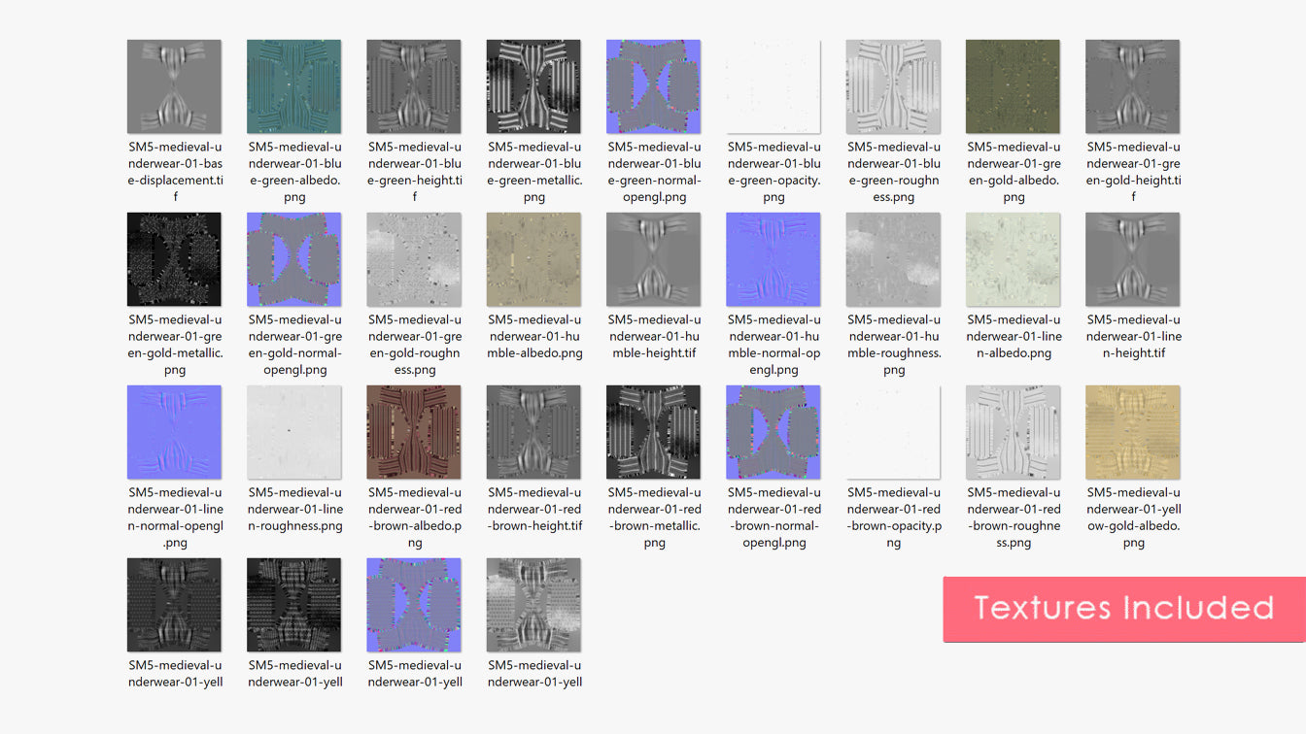
Task: Click the red-brown-metallic.png file icon
Action: pyautogui.click(x=653, y=432)
